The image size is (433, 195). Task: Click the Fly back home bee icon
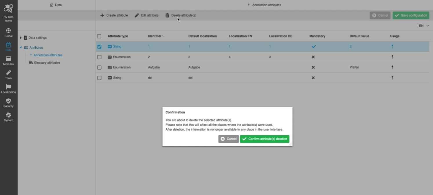pos(8,9)
